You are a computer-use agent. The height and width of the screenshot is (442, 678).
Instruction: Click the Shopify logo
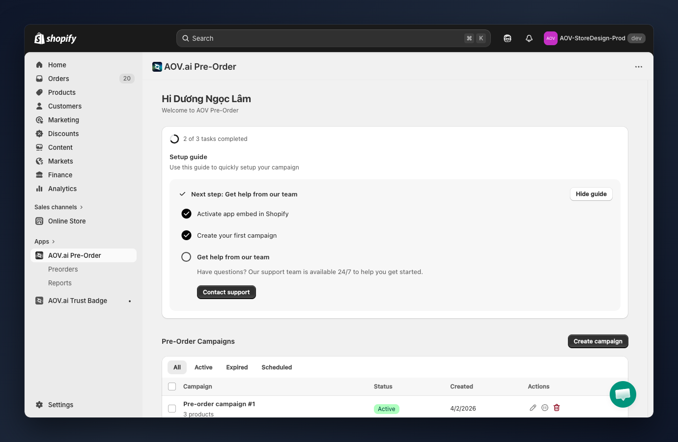point(56,38)
